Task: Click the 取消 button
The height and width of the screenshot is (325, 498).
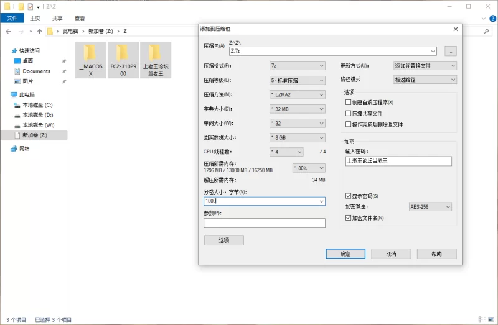Action: coord(391,254)
